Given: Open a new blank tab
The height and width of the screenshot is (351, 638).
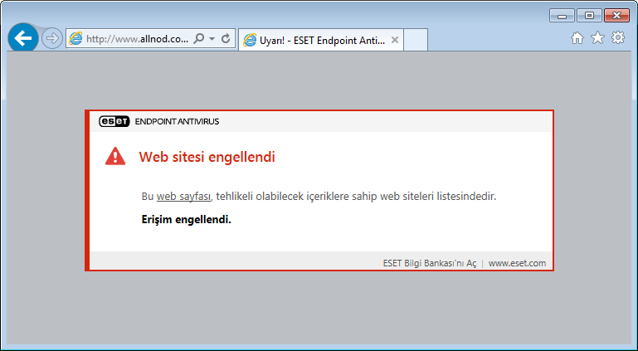Looking at the screenshot, I should 416,40.
